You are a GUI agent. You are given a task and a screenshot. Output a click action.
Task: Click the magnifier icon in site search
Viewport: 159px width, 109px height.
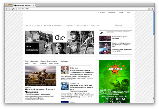click(x=116, y=26)
